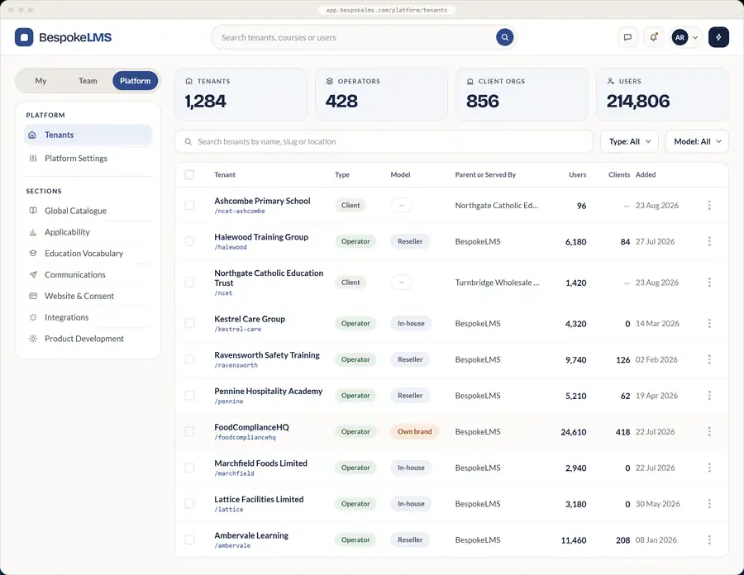
Task: Open the Global Catalogue section
Action: 88,211
